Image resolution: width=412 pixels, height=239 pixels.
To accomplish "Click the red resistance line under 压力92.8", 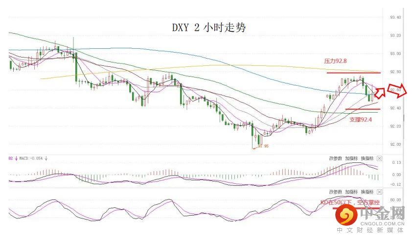I will click(x=353, y=73).
